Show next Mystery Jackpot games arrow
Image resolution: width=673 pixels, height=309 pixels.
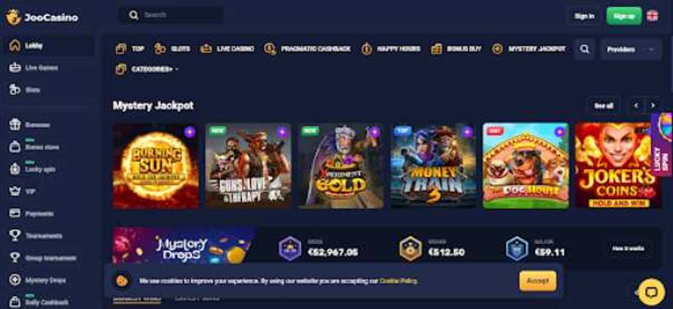pyautogui.click(x=653, y=106)
